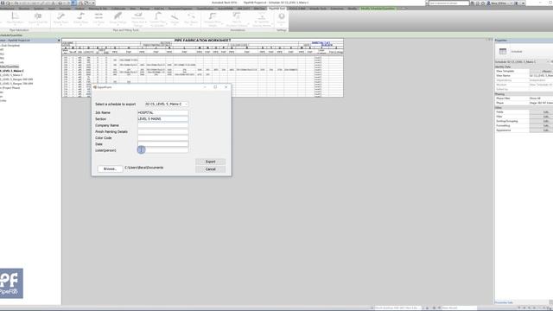The height and width of the screenshot is (311, 553).
Task: Click the Color Code input field
Action: (162, 138)
